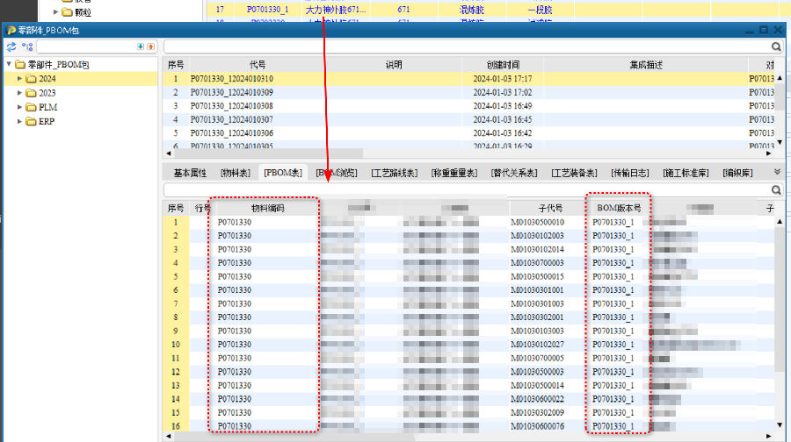Select row P0701330_12024010307
The image size is (791, 442).
point(468,119)
